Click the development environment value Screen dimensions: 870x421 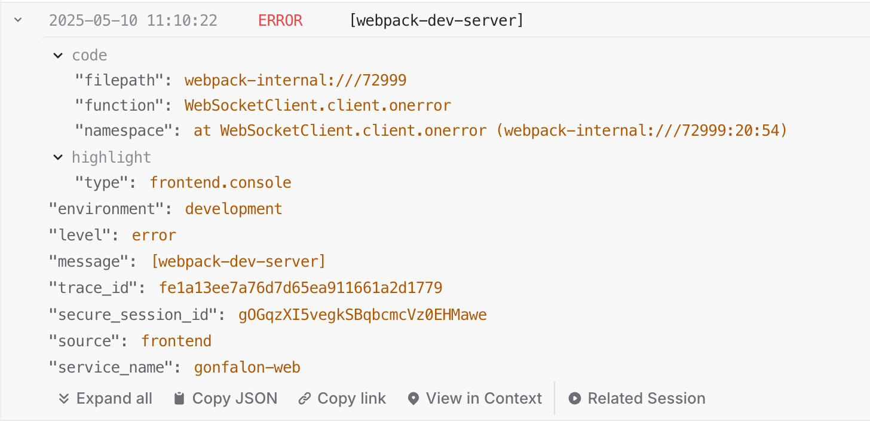(234, 209)
